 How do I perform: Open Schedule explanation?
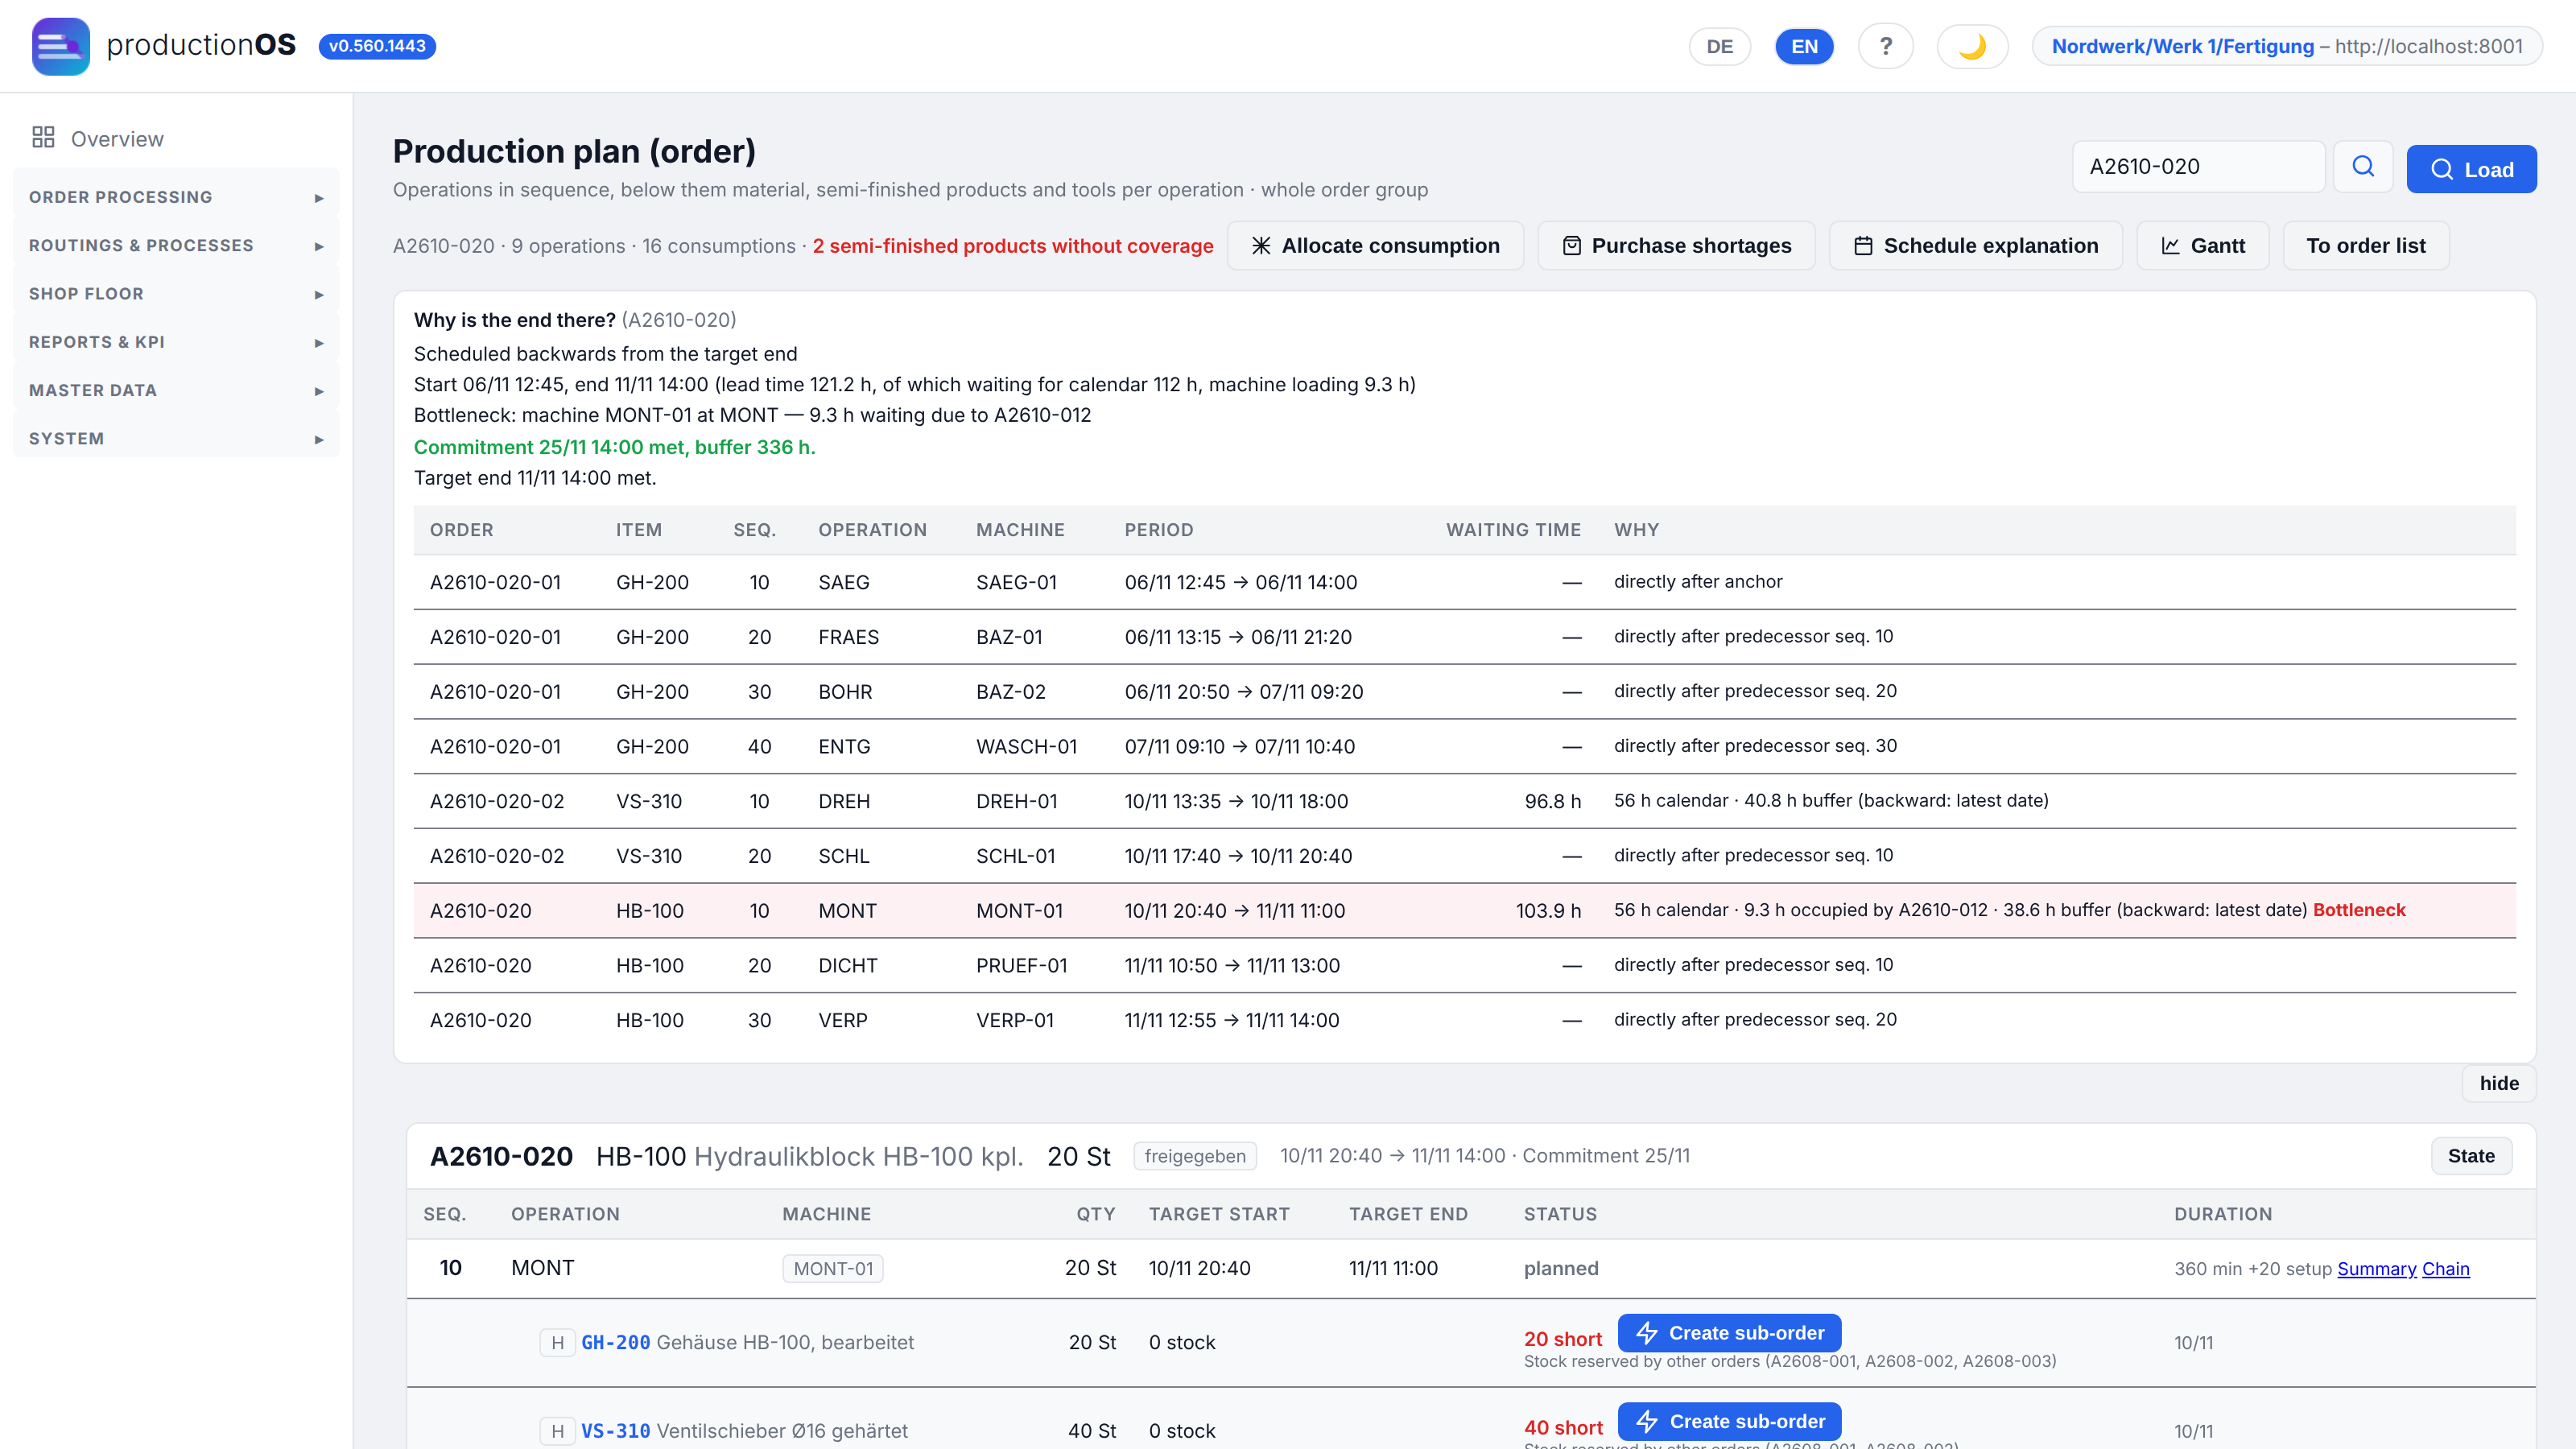1975,246
